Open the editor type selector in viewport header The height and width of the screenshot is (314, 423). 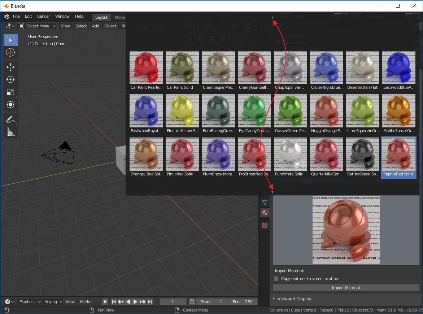(9, 26)
